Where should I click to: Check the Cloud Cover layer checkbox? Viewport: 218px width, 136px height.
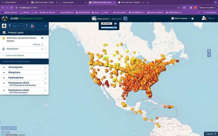pyautogui.click(x=42, y=49)
